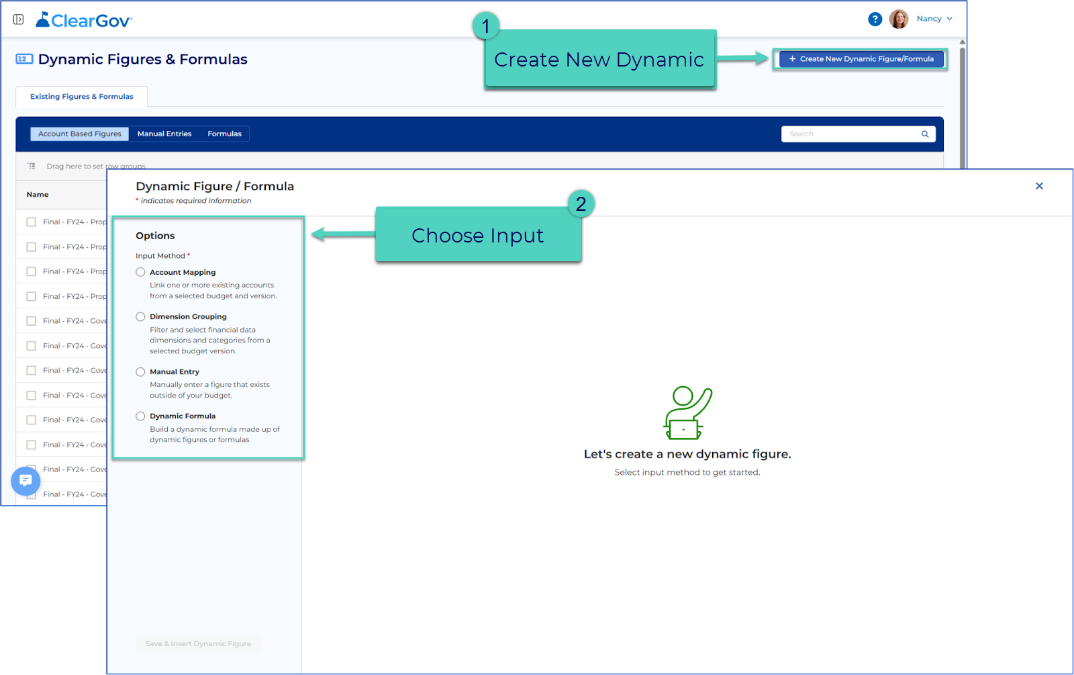The width and height of the screenshot is (1074, 675).
Task: Toggle the sidebar panel icon
Action: point(19,19)
